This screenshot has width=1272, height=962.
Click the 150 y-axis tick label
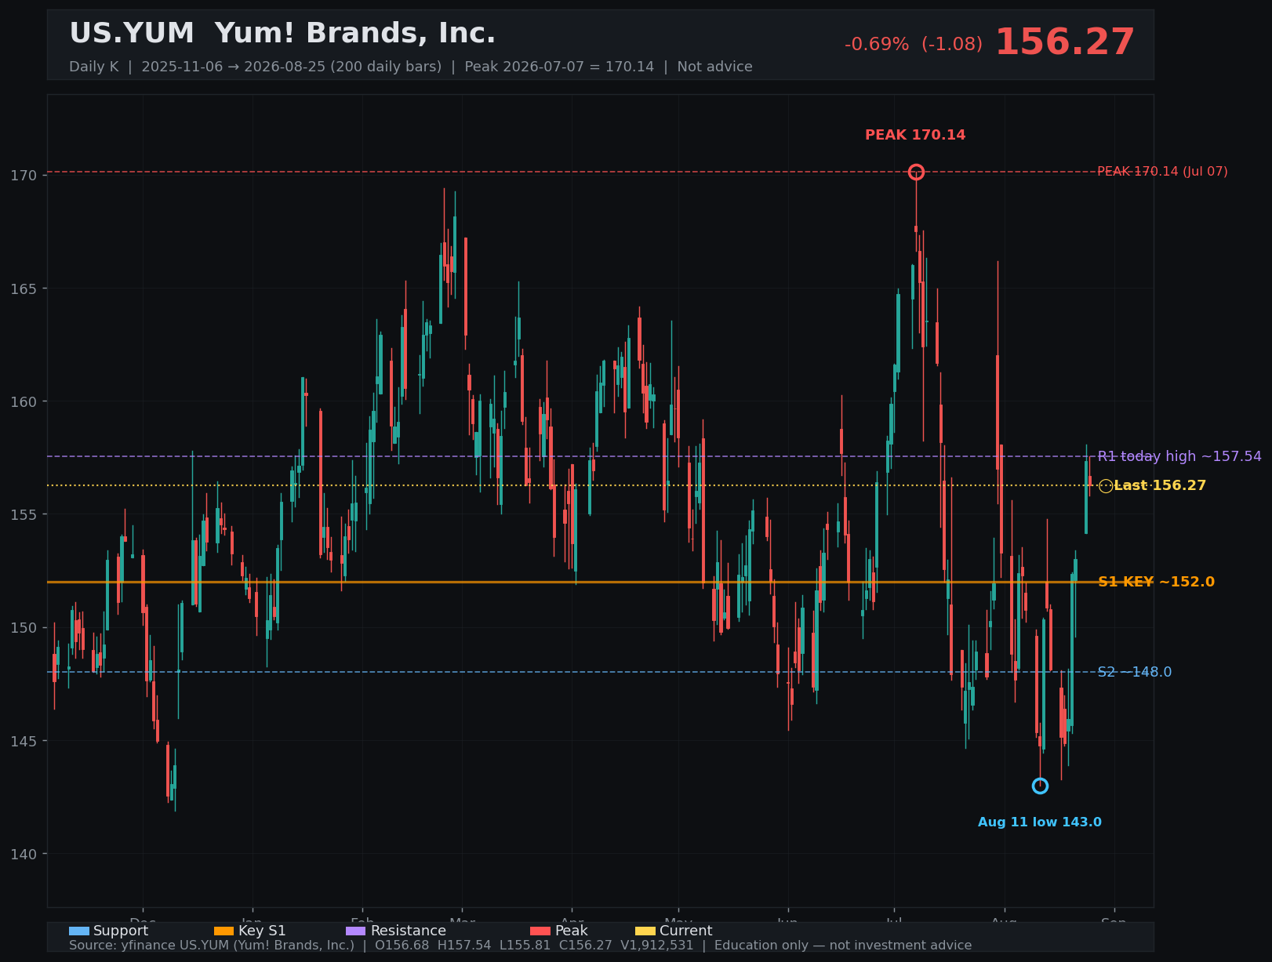tap(25, 628)
